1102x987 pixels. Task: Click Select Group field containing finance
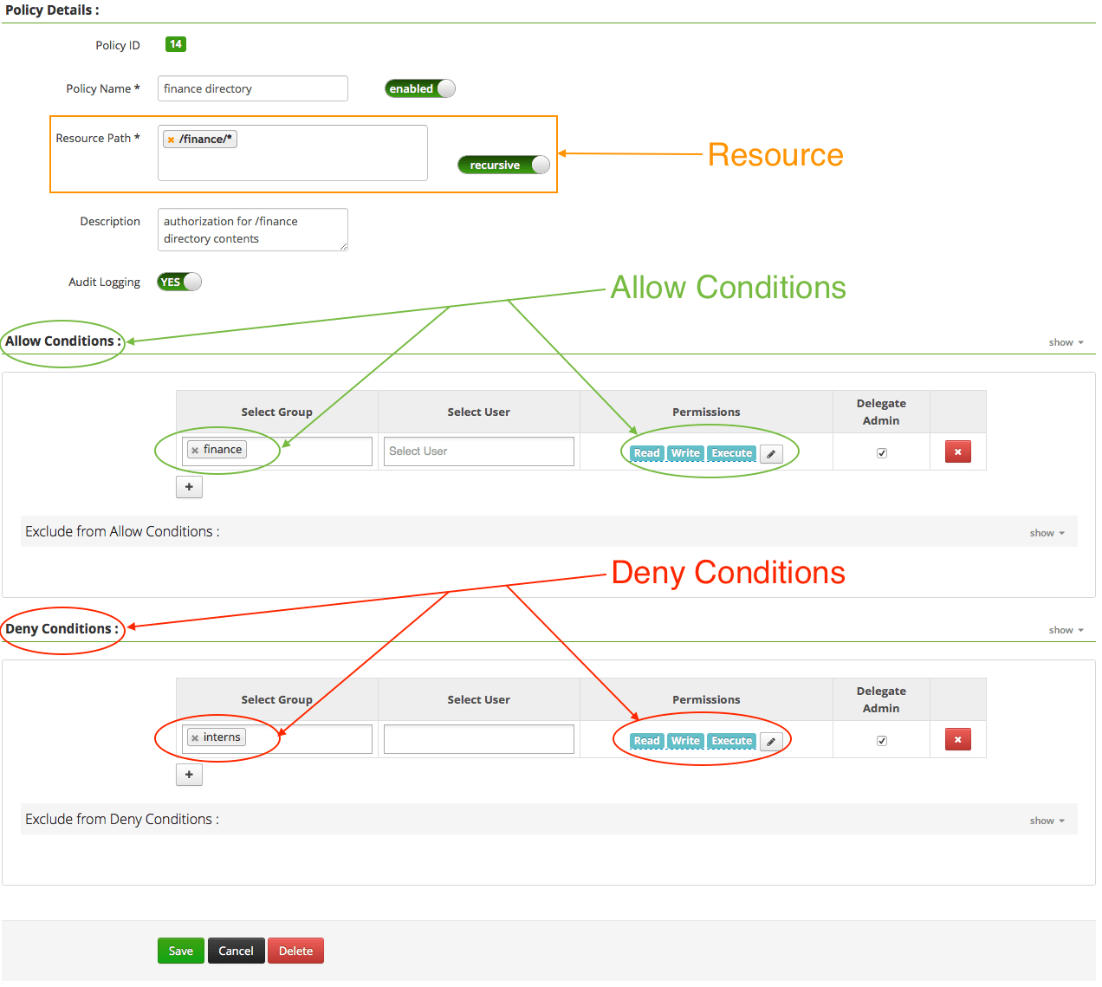point(277,451)
